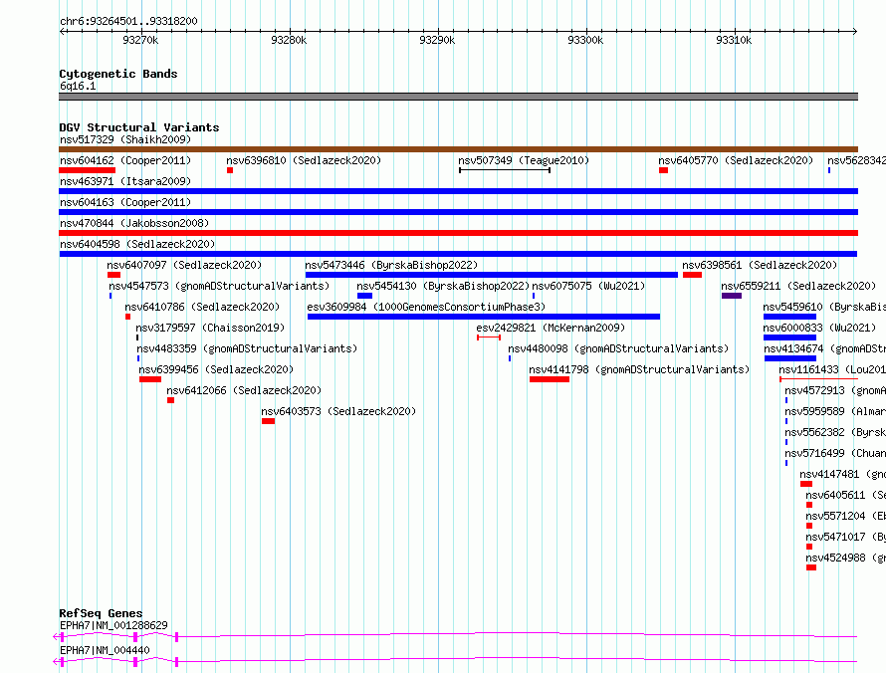This screenshot has width=886, height=673.
Task: Select the blue esv3609984 variant bar
Action: click(484, 317)
